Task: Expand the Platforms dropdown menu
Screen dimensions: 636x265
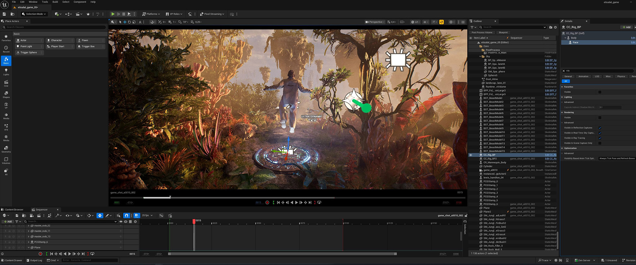Action: [x=151, y=14]
